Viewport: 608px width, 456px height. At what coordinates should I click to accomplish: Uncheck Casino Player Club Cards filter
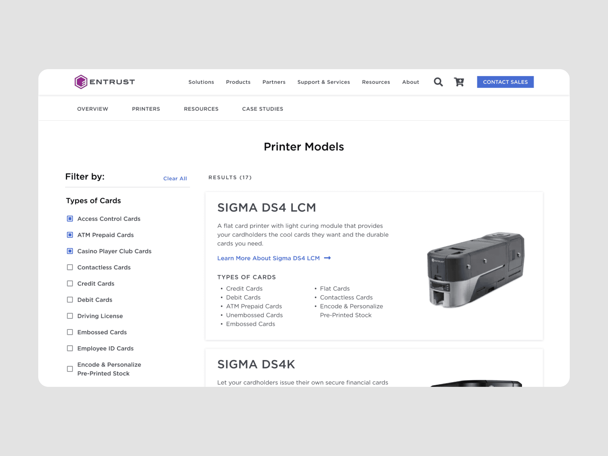[x=70, y=251]
